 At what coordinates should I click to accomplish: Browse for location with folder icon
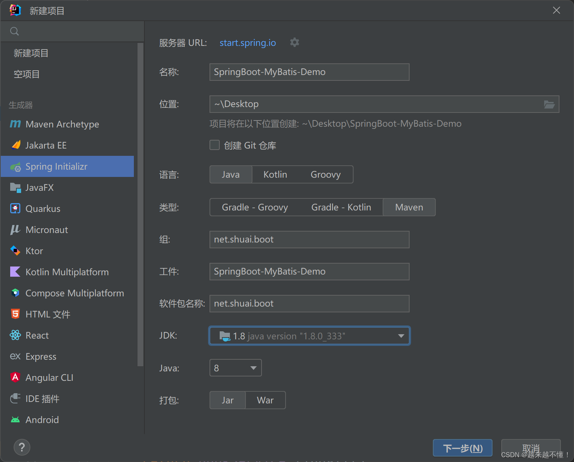point(549,104)
